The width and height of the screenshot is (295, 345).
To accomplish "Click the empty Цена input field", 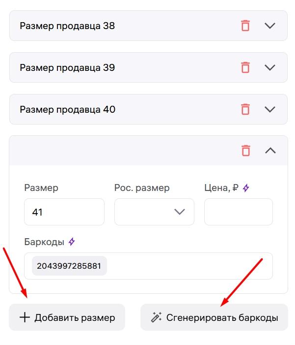I will pyautogui.click(x=239, y=212).
